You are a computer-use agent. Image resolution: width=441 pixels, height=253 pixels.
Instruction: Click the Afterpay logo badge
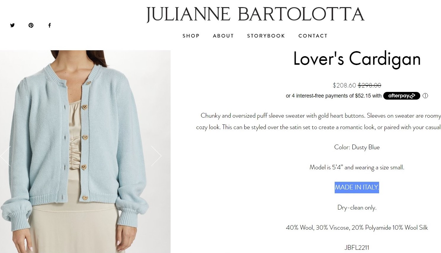tap(402, 96)
